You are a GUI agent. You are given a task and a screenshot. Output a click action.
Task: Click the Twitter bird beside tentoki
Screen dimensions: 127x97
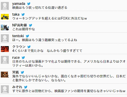pyautogui.click(x=27, y=36)
